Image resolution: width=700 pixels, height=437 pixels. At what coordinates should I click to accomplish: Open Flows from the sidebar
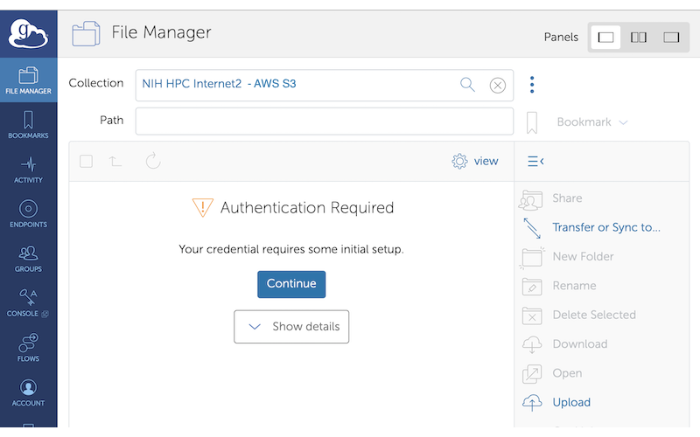pyautogui.click(x=28, y=348)
